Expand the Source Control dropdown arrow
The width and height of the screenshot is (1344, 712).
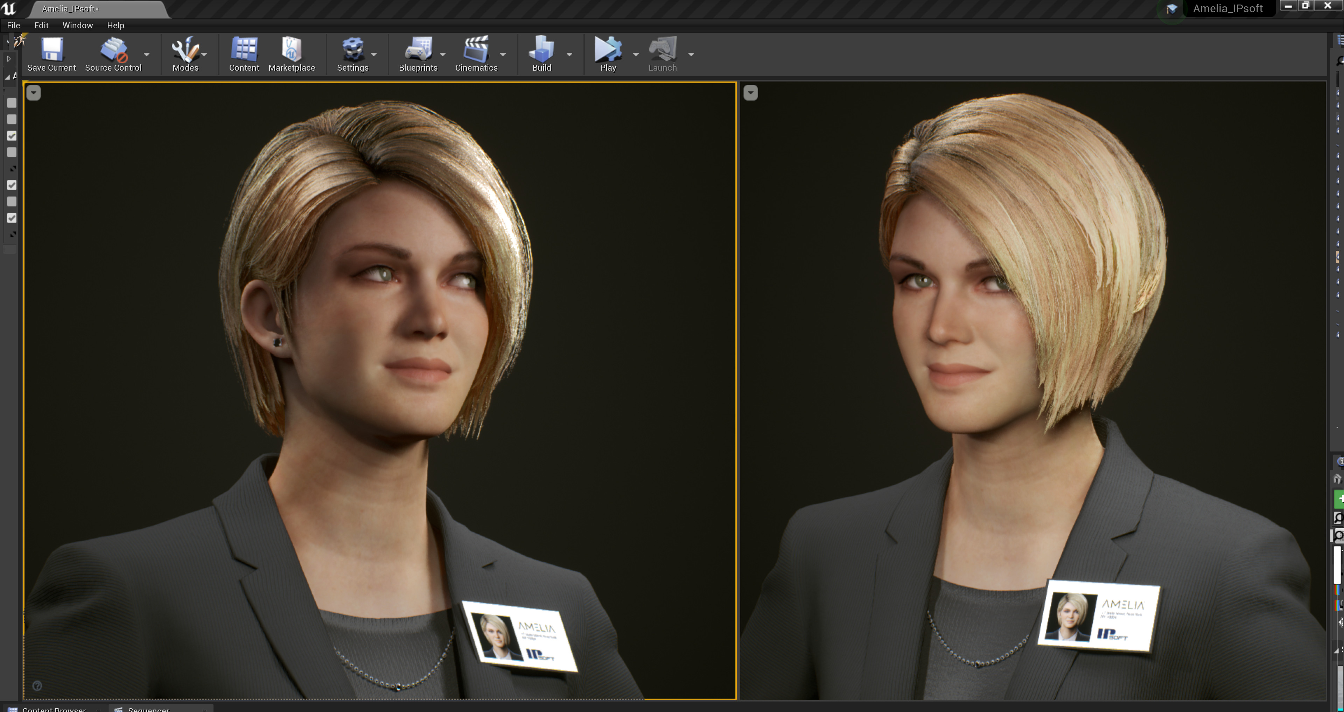click(x=147, y=54)
